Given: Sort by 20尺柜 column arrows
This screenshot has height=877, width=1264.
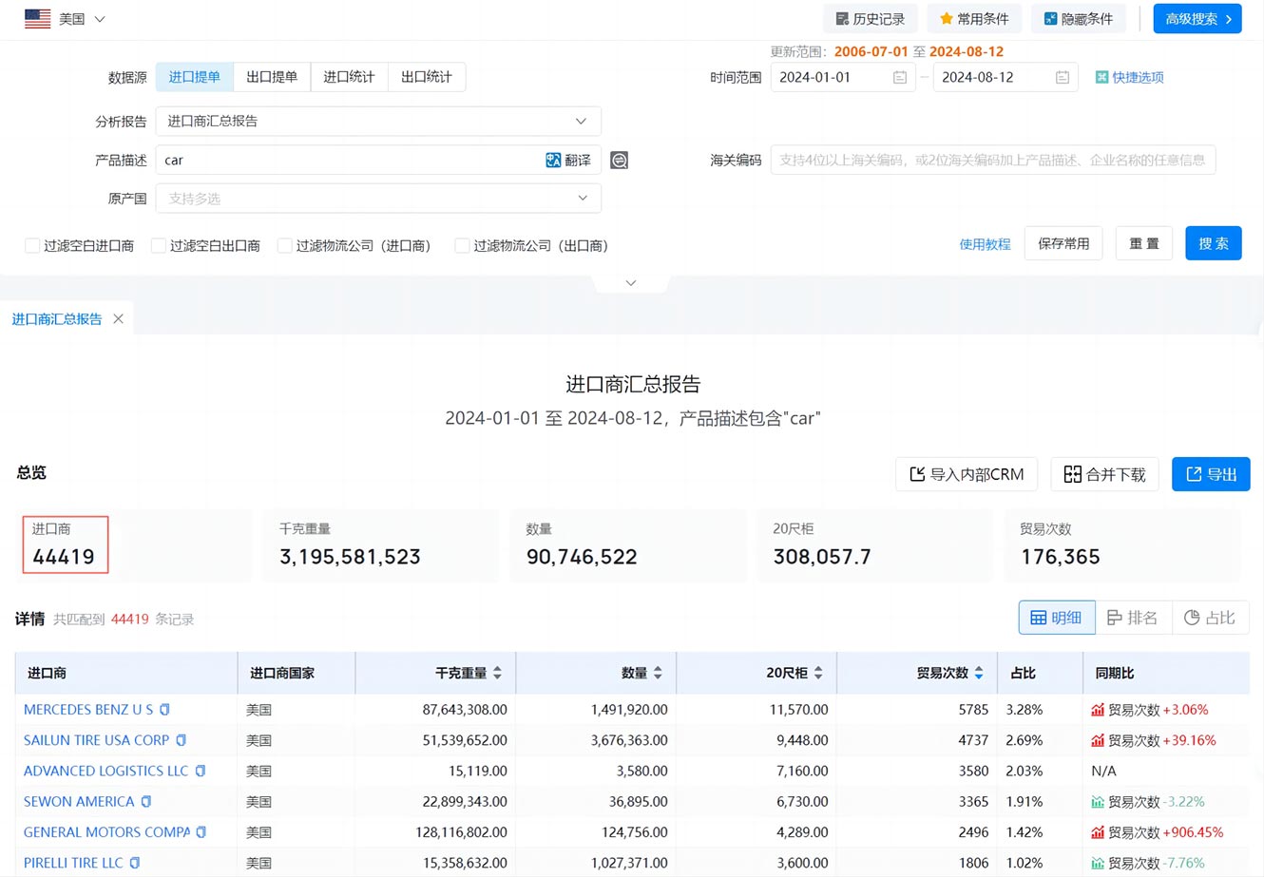Looking at the screenshot, I should 818,673.
